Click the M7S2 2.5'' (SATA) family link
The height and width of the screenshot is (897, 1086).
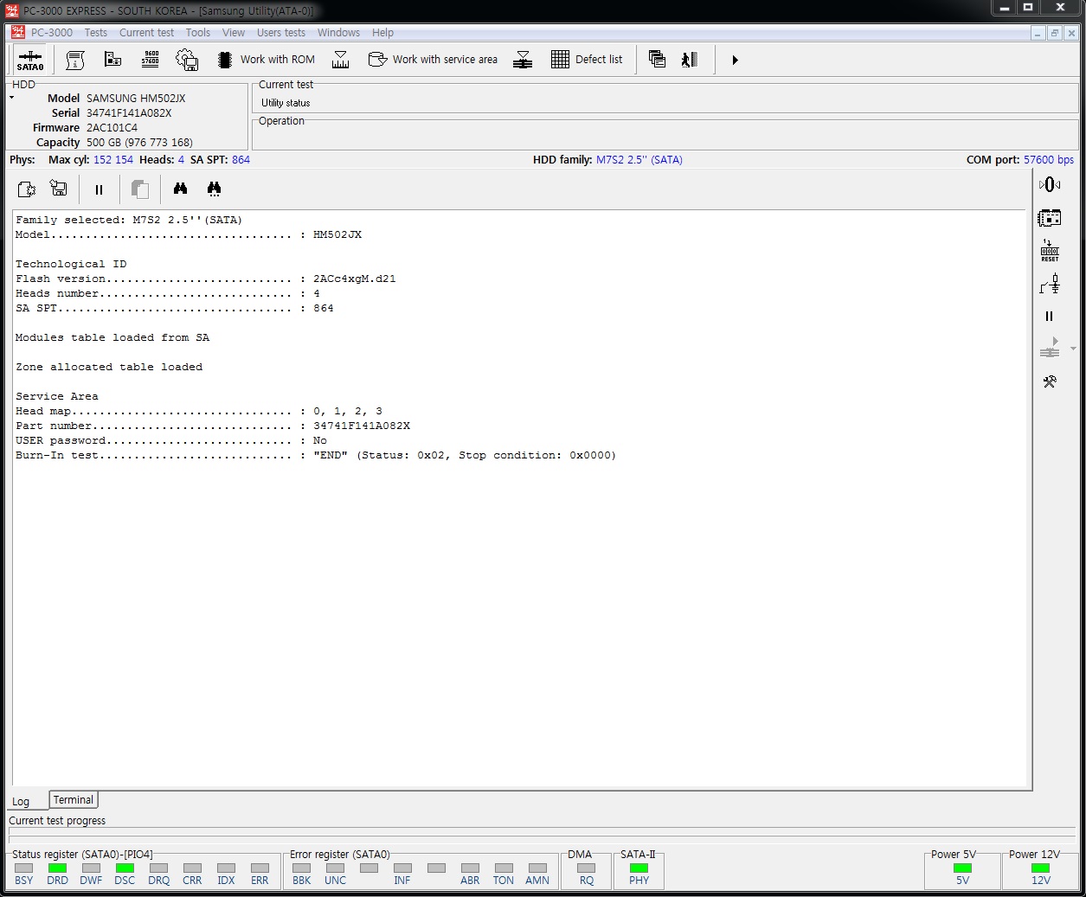click(x=639, y=160)
